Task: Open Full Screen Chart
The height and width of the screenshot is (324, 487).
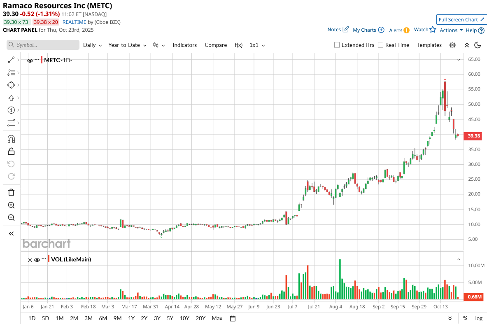Action: point(461,20)
